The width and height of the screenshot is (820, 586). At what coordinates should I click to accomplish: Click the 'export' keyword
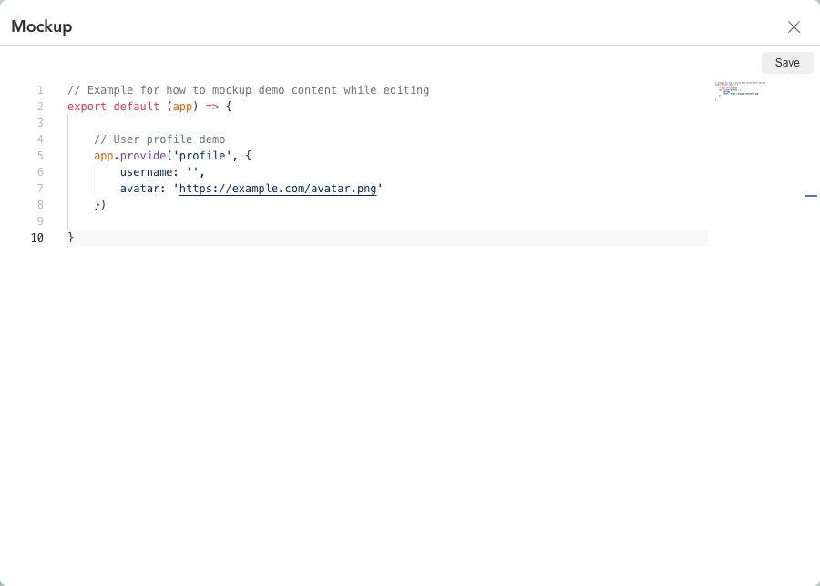[87, 107]
